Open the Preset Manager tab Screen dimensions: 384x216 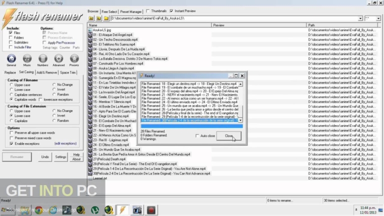[131, 11]
